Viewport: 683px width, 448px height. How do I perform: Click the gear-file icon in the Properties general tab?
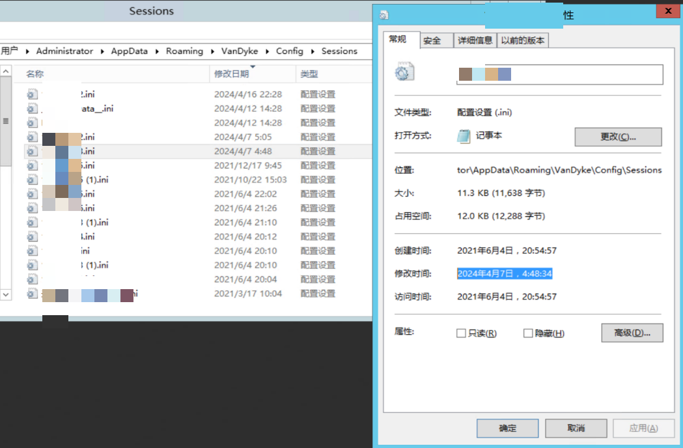pyautogui.click(x=404, y=72)
